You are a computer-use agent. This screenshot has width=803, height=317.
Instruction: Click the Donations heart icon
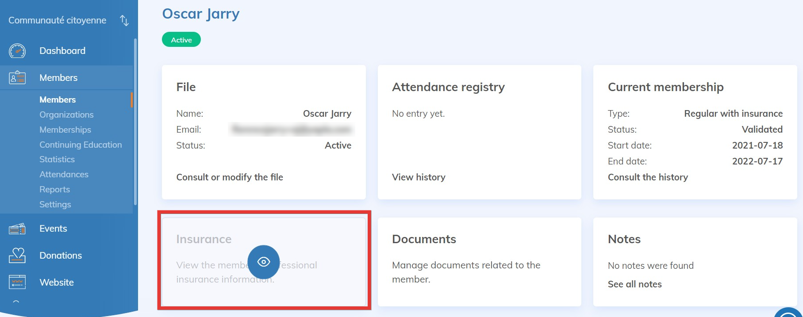pos(17,256)
